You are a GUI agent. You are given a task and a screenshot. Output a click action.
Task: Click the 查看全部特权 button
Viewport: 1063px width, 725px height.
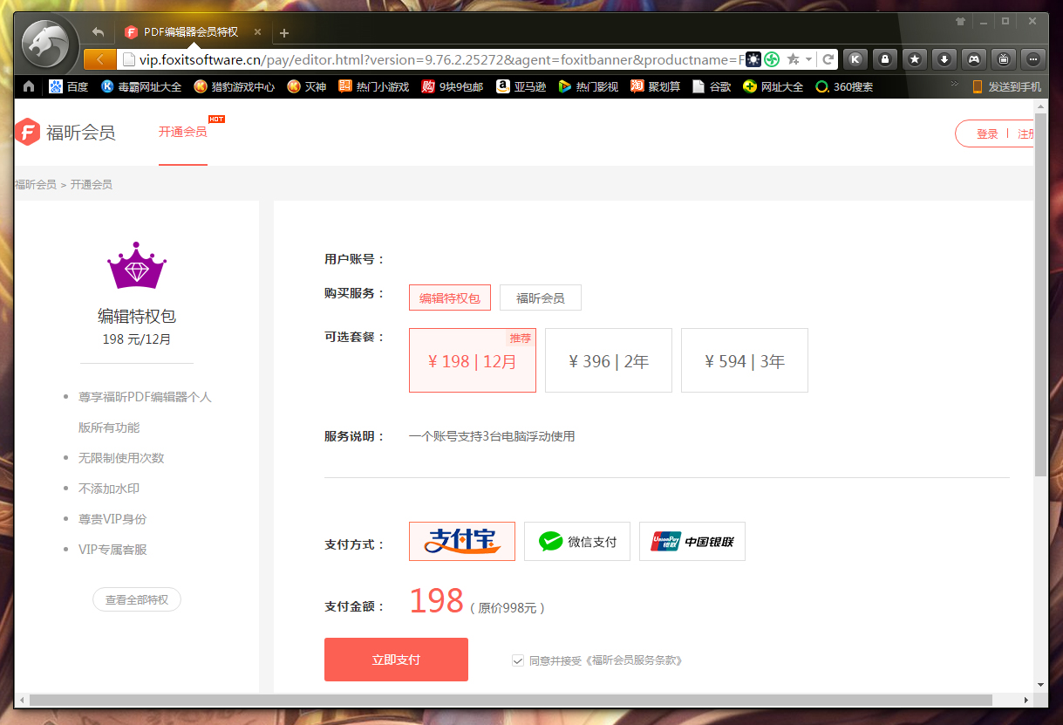pyautogui.click(x=136, y=599)
